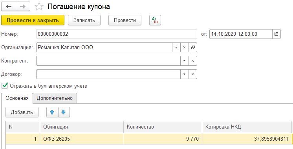Screen dimensions: 293x149
Task: Expand the Контрагент dropdown list
Action: [185, 61]
